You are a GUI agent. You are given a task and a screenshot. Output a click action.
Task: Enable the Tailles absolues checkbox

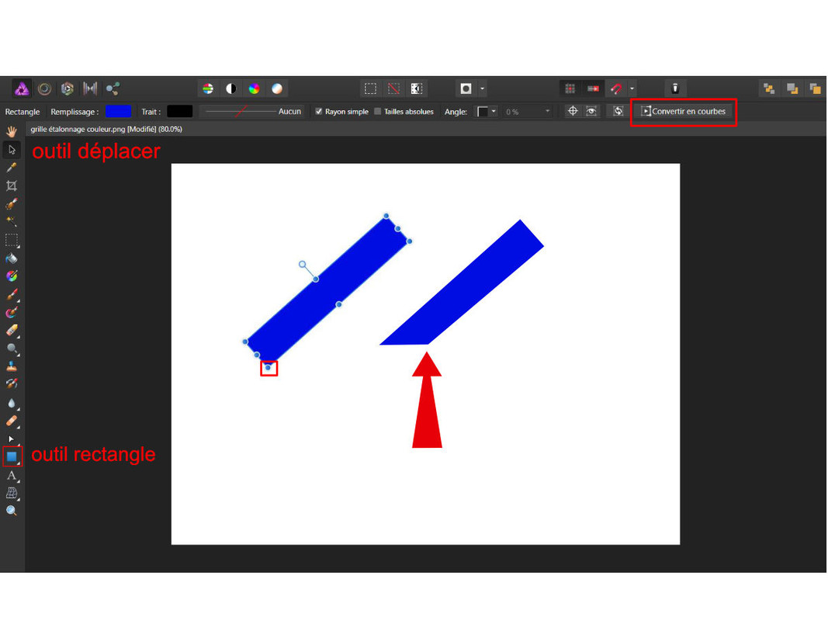(378, 112)
